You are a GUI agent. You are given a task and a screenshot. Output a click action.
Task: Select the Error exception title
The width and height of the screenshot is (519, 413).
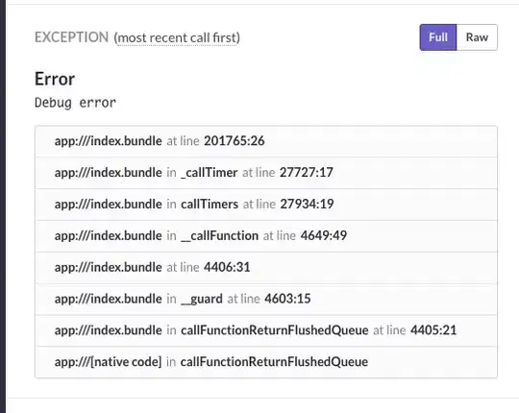pyautogui.click(x=55, y=79)
